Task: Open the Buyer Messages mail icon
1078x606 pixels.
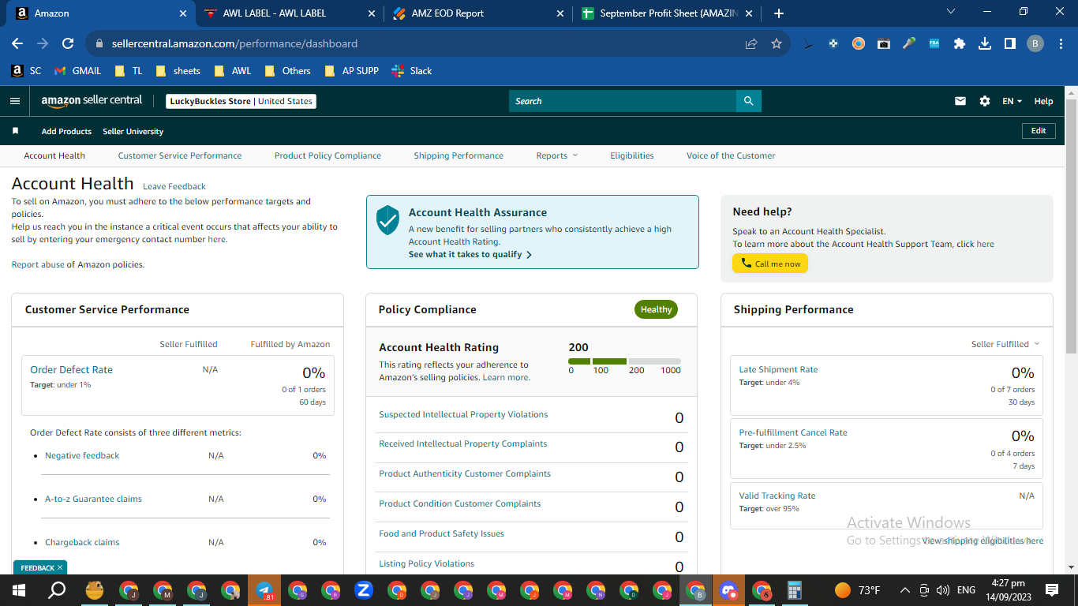Action: (x=960, y=101)
